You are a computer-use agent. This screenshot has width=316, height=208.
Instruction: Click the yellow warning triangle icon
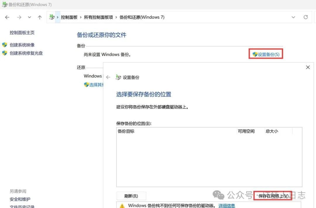(122, 206)
